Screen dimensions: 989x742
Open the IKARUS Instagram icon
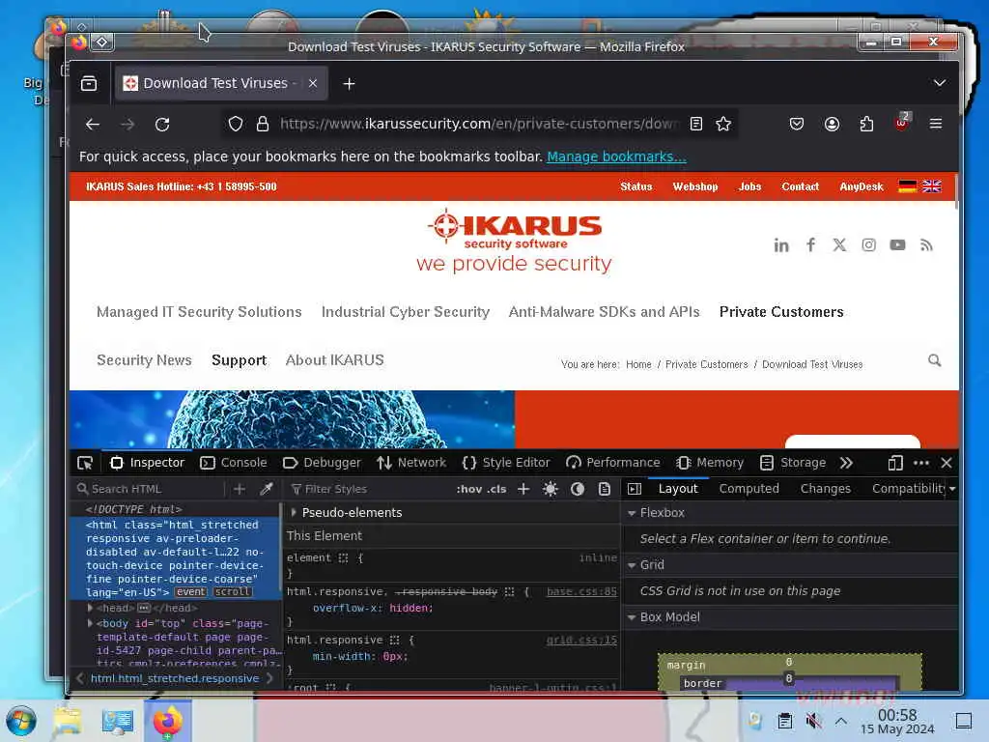coord(868,244)
